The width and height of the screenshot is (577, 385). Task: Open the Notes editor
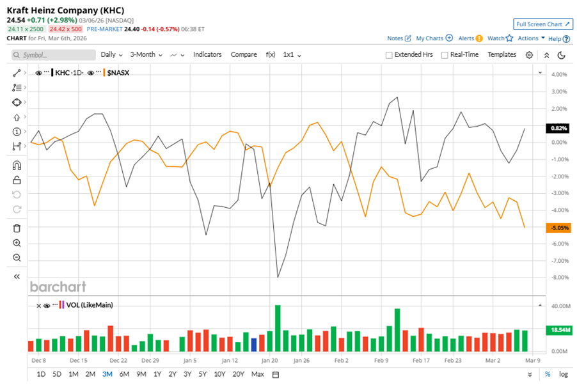399,38
